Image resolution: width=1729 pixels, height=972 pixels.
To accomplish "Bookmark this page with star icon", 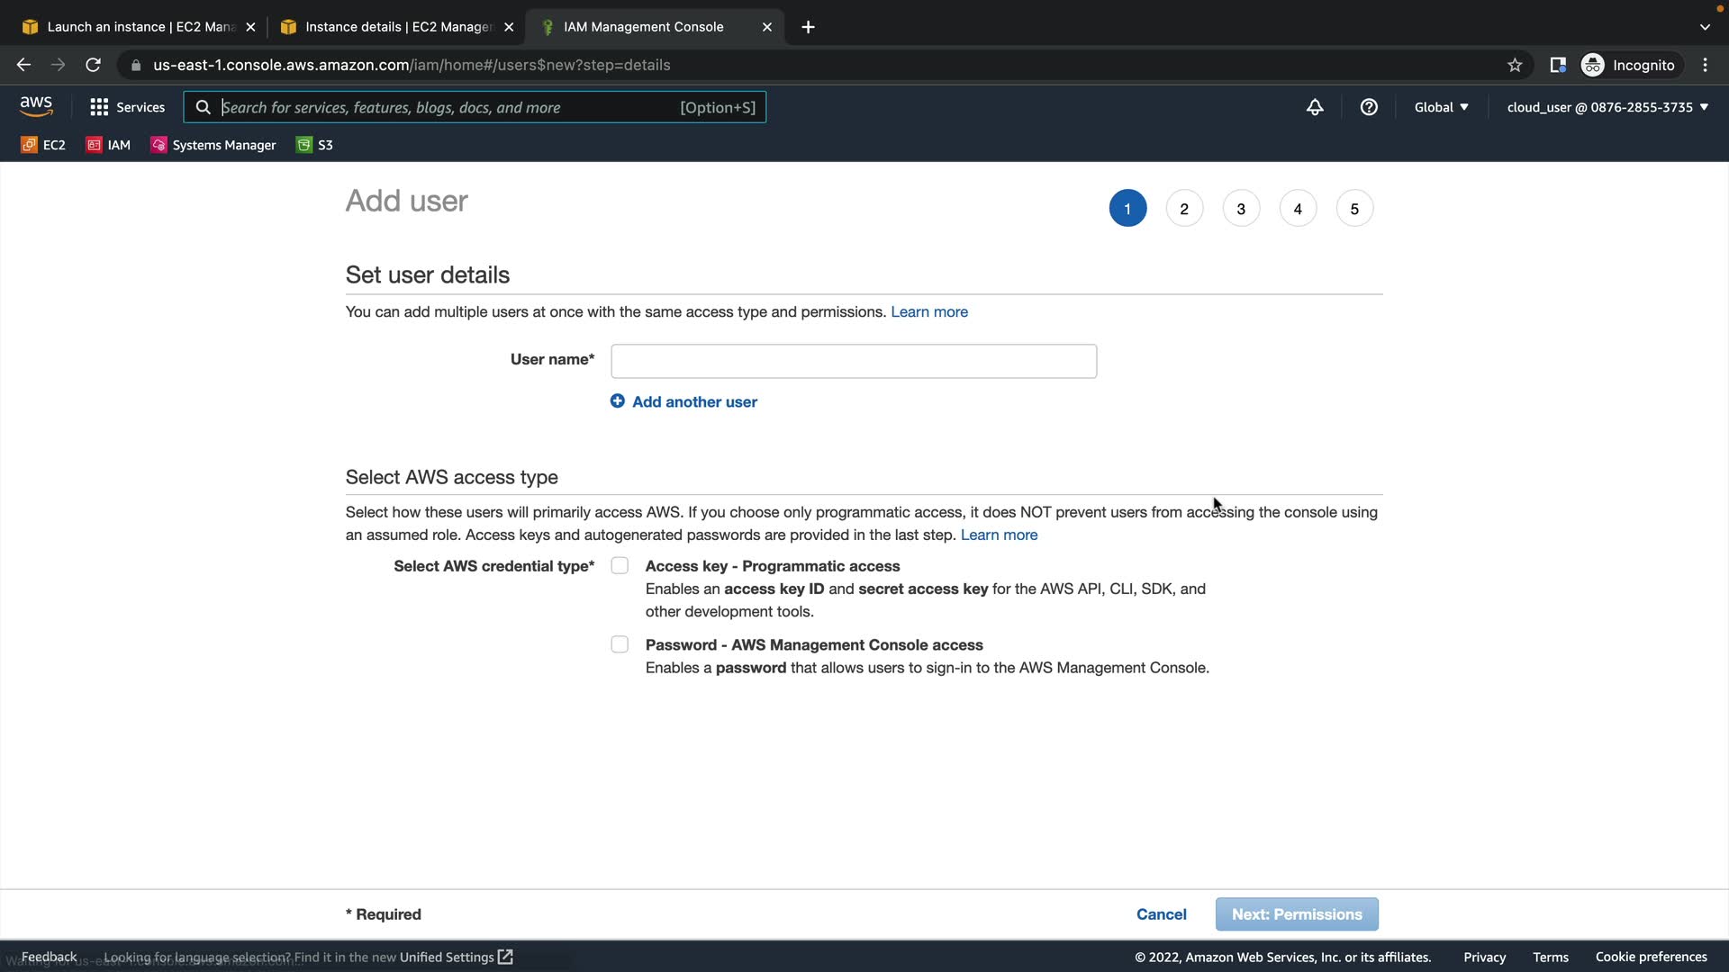I will tap(1515, 65).
